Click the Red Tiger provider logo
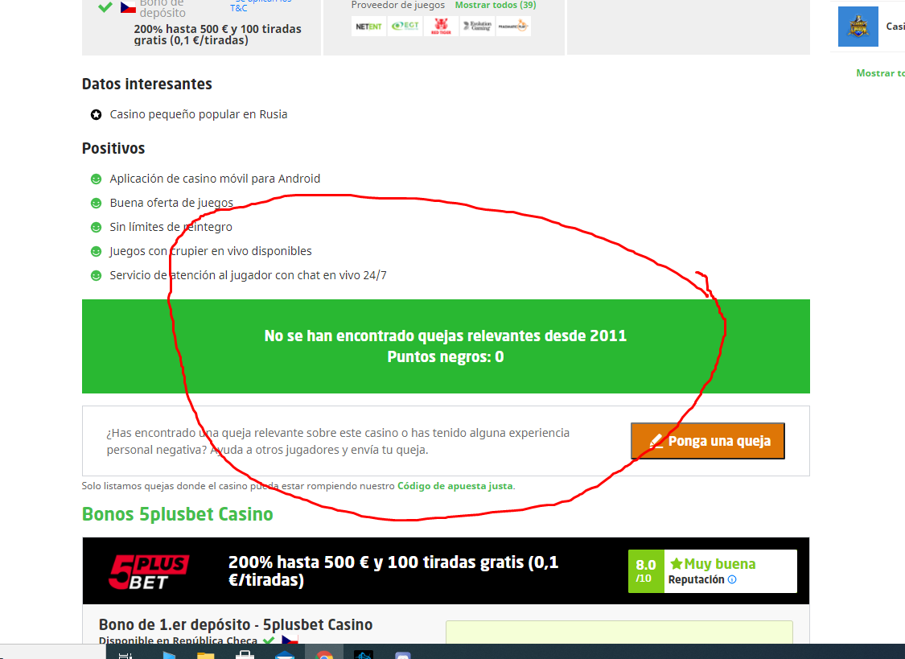Viewport: 905px width, 659px height. click(441, 27)
